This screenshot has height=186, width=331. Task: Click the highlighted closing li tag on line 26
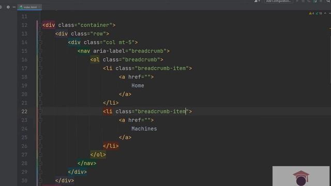click(111, 146)
